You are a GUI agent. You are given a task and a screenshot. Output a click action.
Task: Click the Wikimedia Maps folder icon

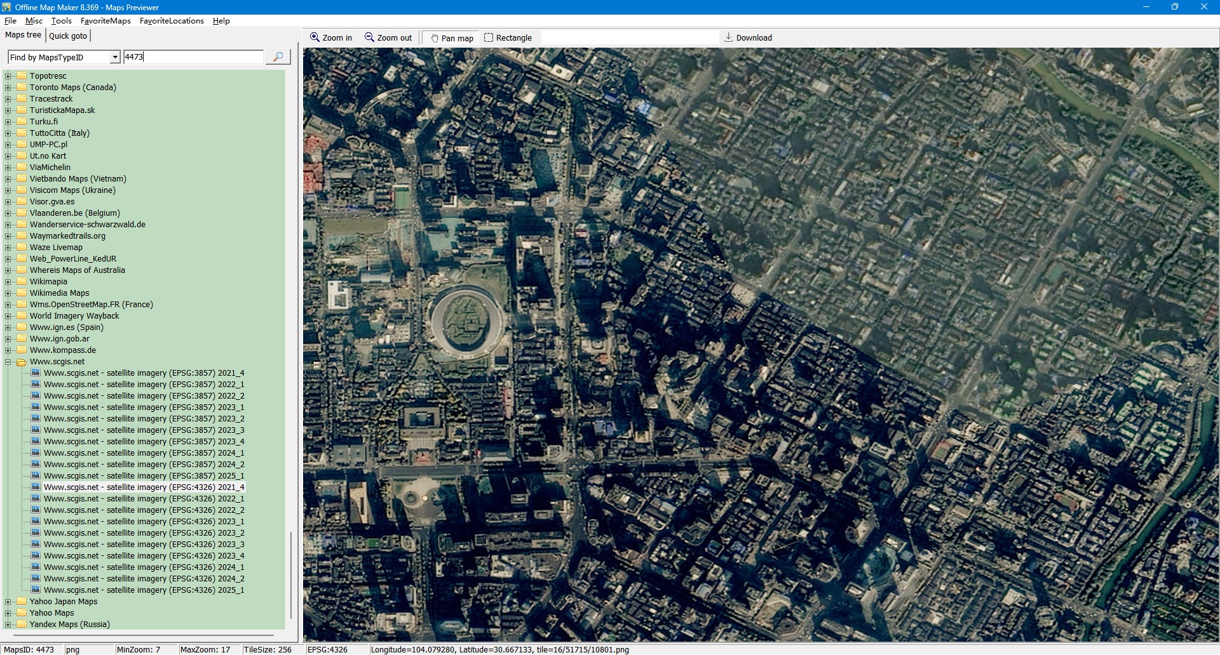pyautogui.click(x=22, y=293)
